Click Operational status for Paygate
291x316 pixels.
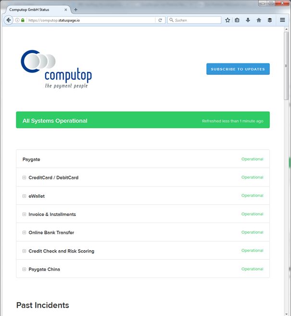[x=253, y=159]
